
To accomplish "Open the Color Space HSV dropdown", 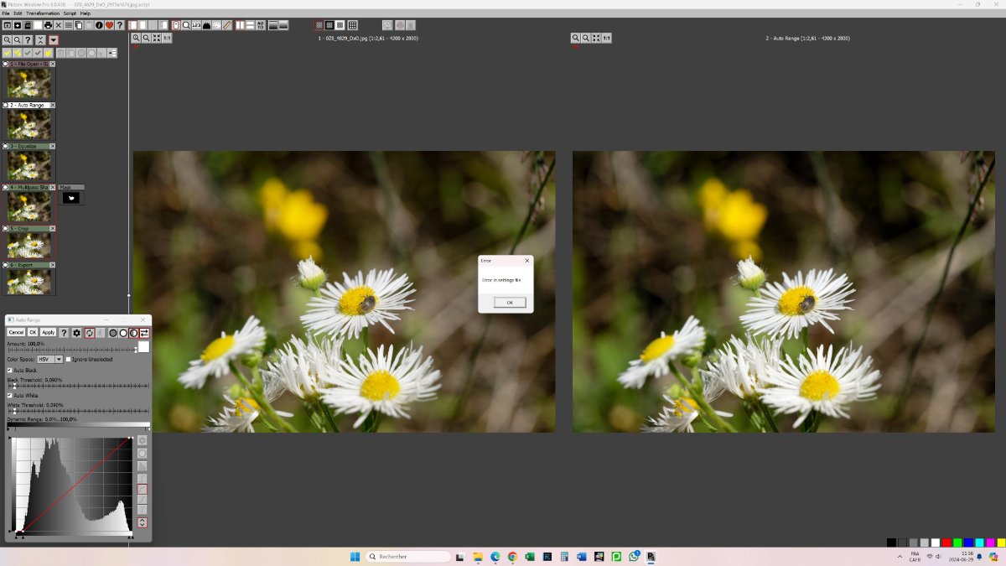I will click(59, 359).
